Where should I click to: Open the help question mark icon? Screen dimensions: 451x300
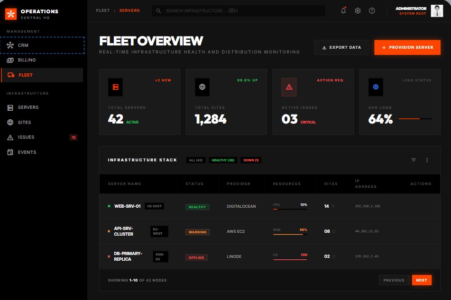click(372, 10)
